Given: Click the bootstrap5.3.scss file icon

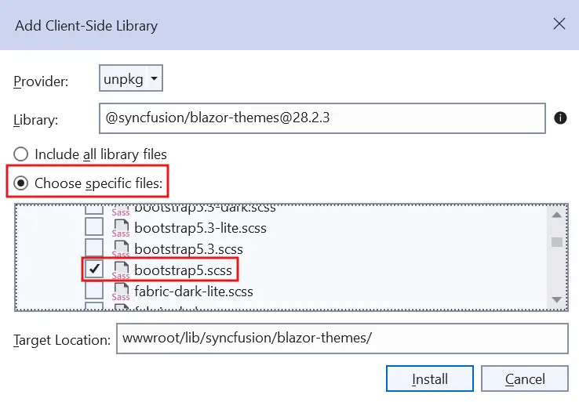Looking at the screenshot, I should [121, 249].
